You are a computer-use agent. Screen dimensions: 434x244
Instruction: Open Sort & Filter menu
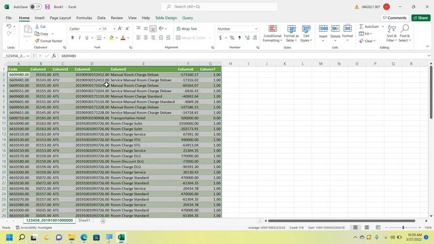392,33
